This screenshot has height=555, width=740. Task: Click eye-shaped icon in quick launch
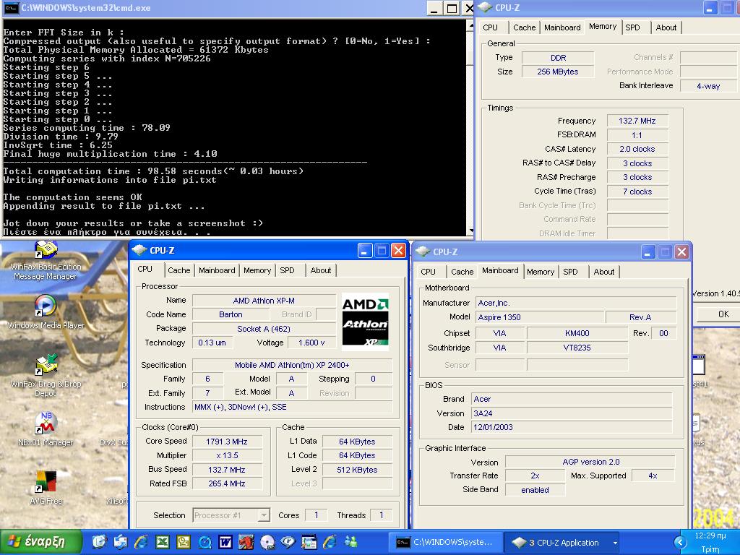(288, 542)
